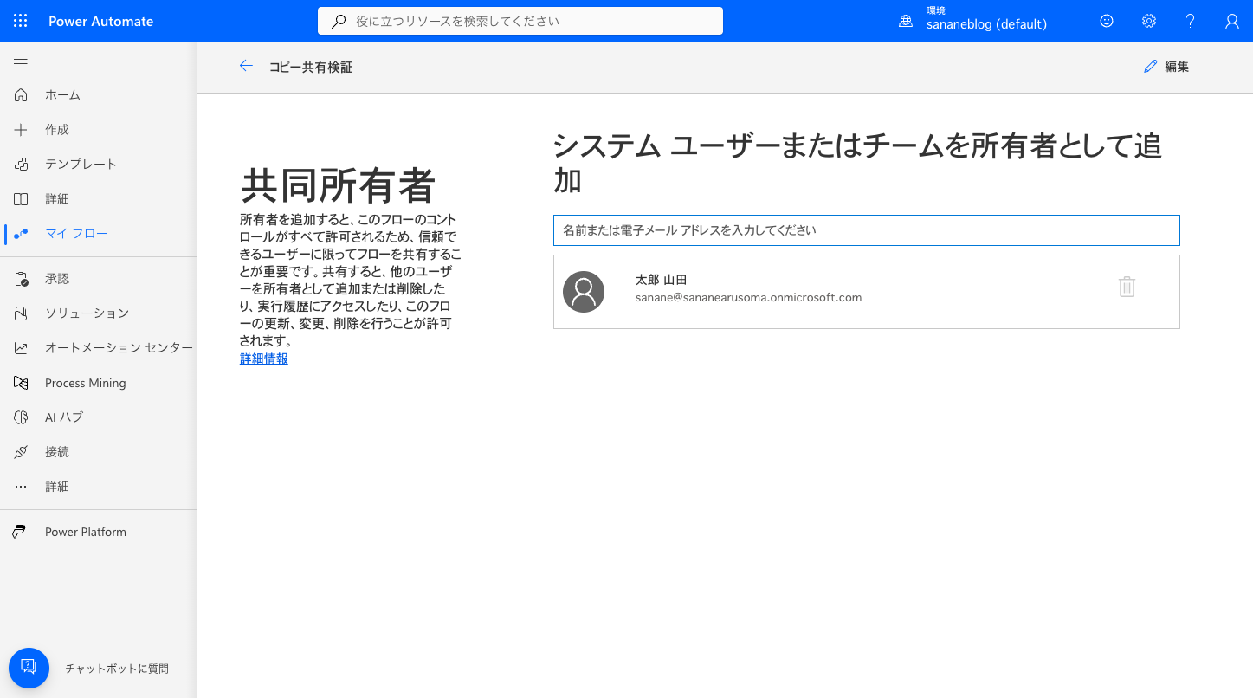
Task: Click the 承認 clipboard icon
Action: pyautogui.click(x=21, y=279)
